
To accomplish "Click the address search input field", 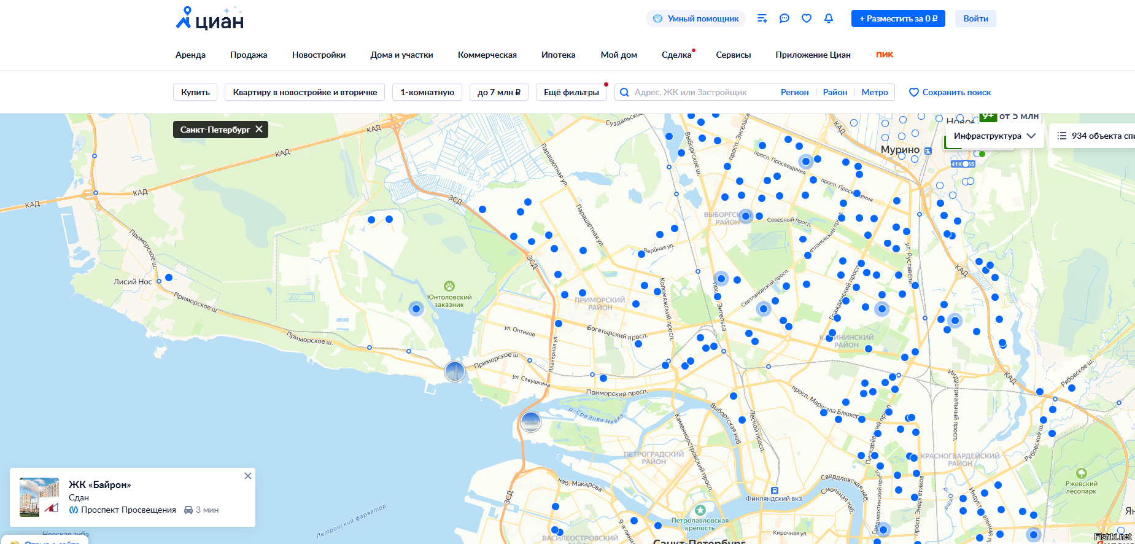I will click(700, 92).
